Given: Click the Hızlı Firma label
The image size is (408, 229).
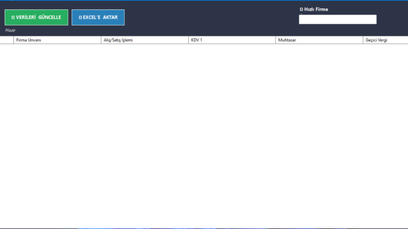Looking at the screenshot, I should coord(314,9).
